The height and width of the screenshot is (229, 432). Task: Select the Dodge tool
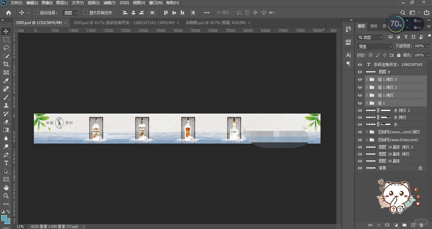coord(6,147)
